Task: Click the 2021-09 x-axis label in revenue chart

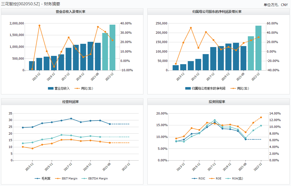Action: [95, 77]
